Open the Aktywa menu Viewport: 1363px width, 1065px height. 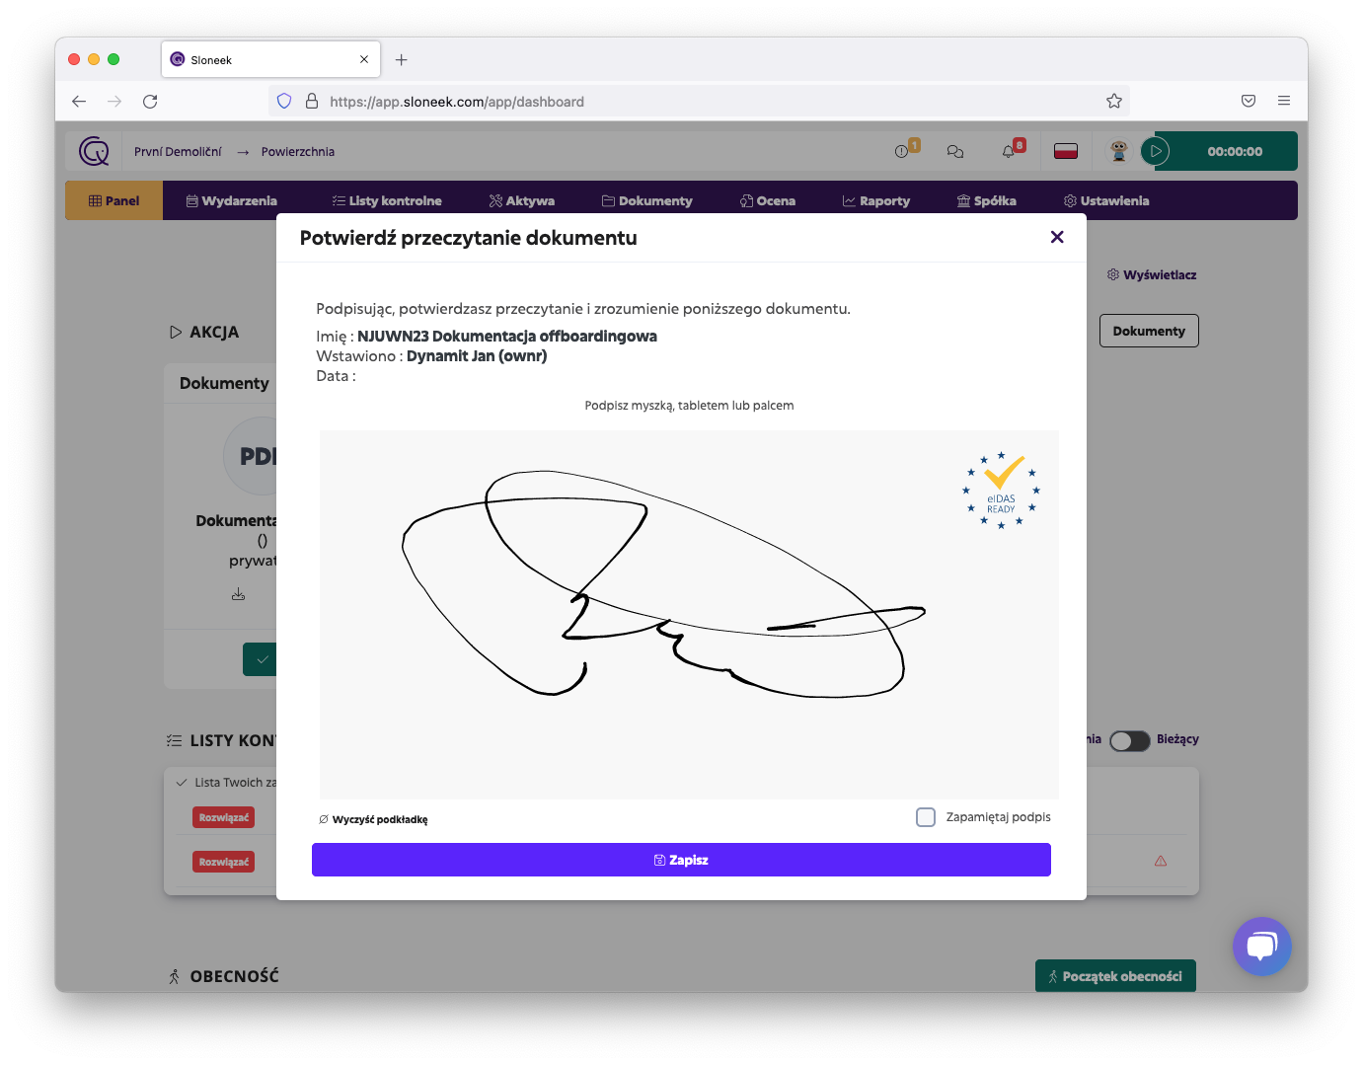(x=522, y=200)
